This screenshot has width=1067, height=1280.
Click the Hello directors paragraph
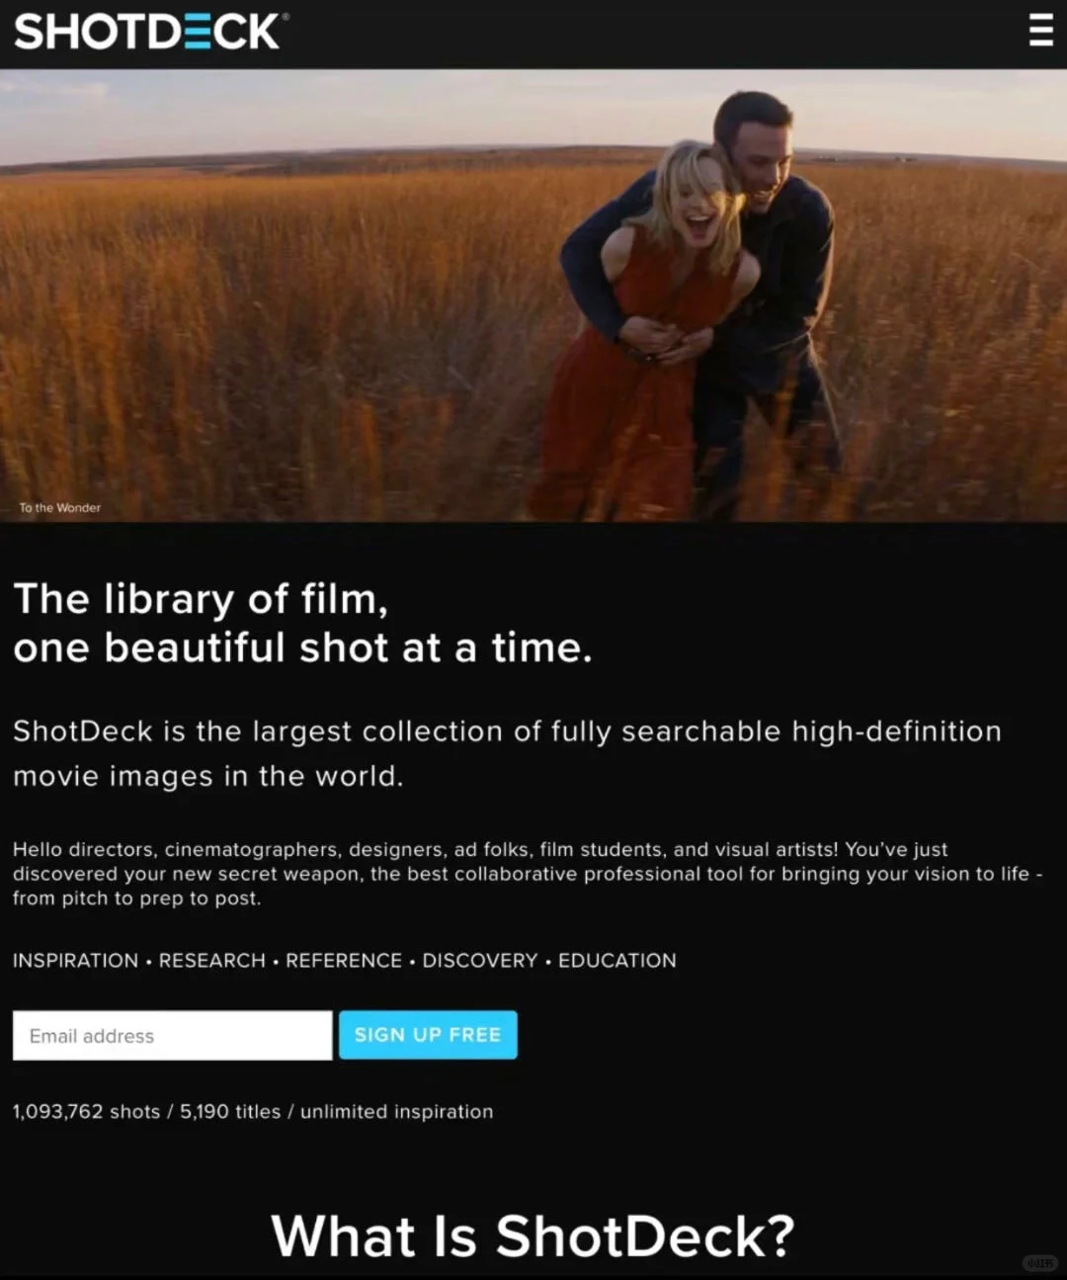click(528, 874)
